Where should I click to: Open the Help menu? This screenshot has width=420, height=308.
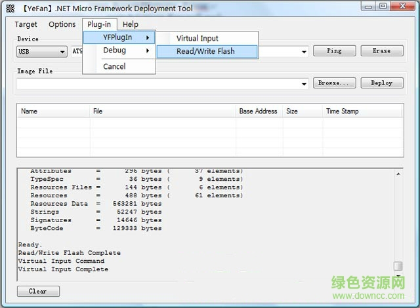(131, 24)
